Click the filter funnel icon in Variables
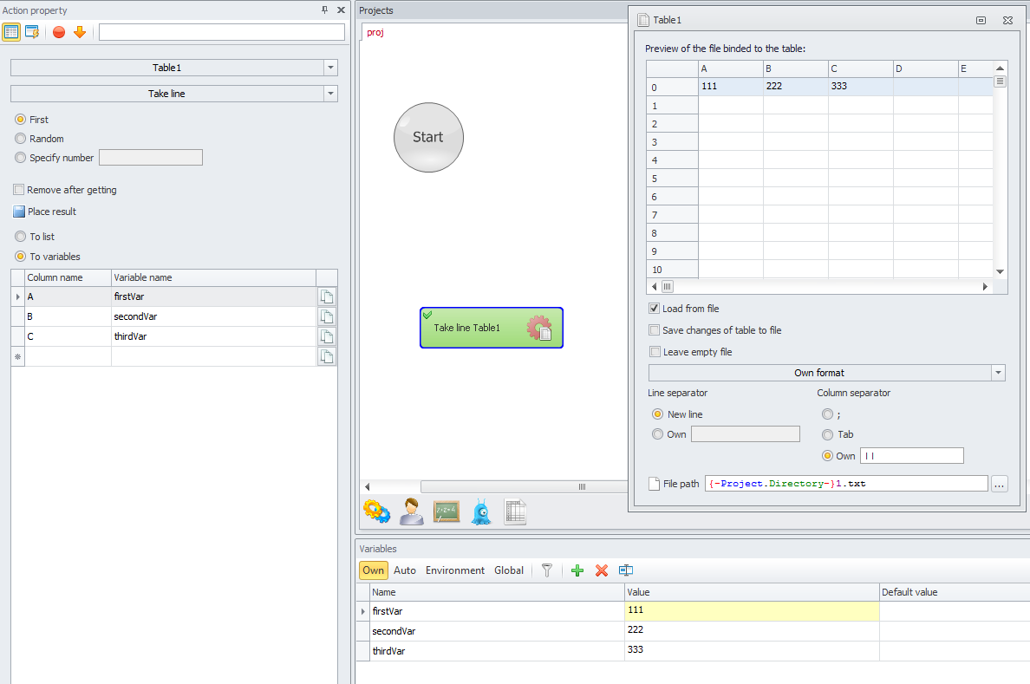The image size is (1030, 684). [546, 570]
